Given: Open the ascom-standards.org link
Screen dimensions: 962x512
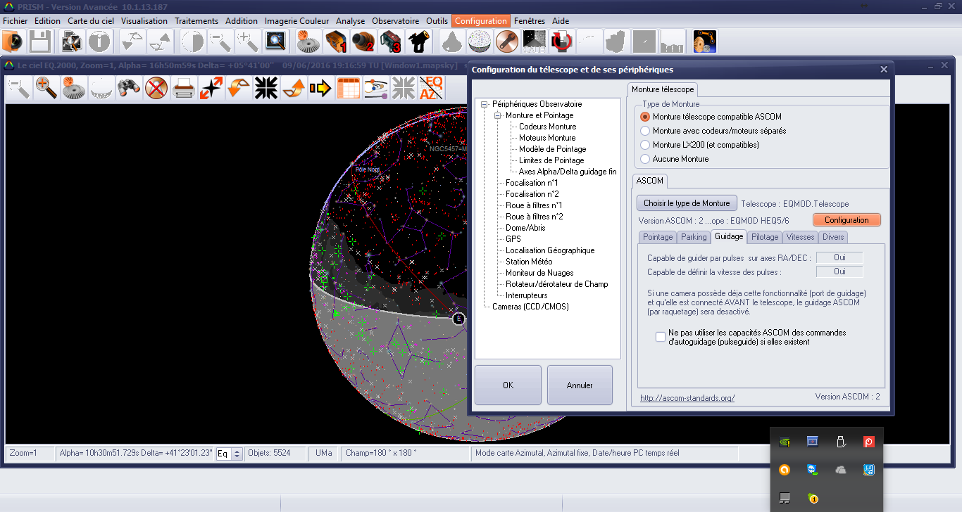Looking at the screenshot, I should [687, 398].
